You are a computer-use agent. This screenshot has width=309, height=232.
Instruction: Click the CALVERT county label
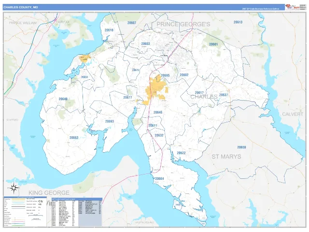coord(293,114)
